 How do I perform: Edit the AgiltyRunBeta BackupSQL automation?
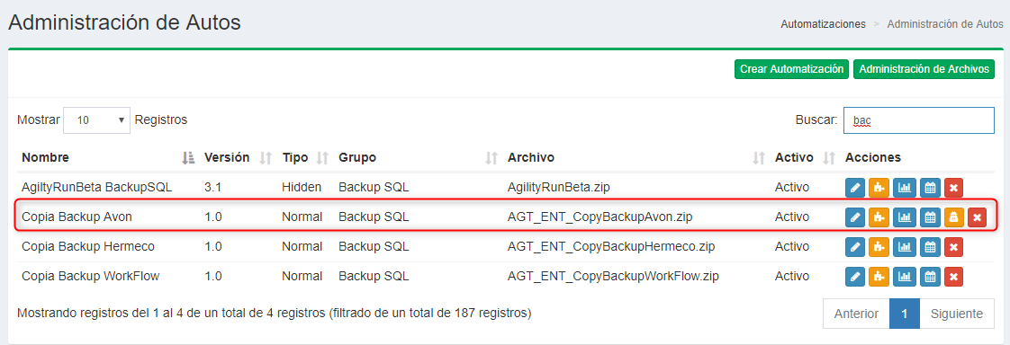click(855, 188)
